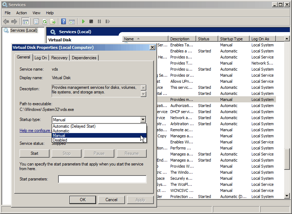
Task: Choose Automatic startup type option
Action: click(x=99, y=131)
